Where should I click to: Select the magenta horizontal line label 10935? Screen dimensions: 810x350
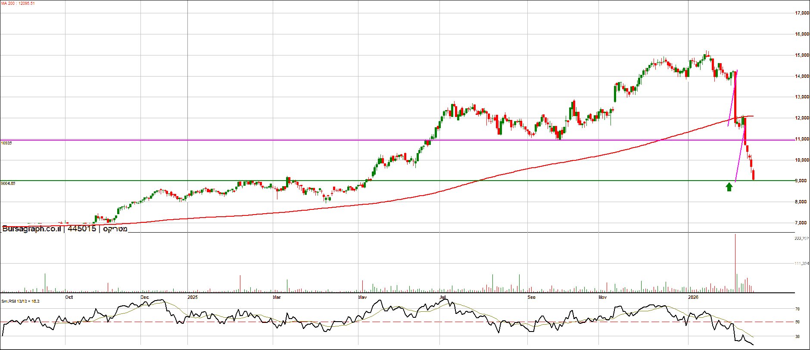pos(6,143)
